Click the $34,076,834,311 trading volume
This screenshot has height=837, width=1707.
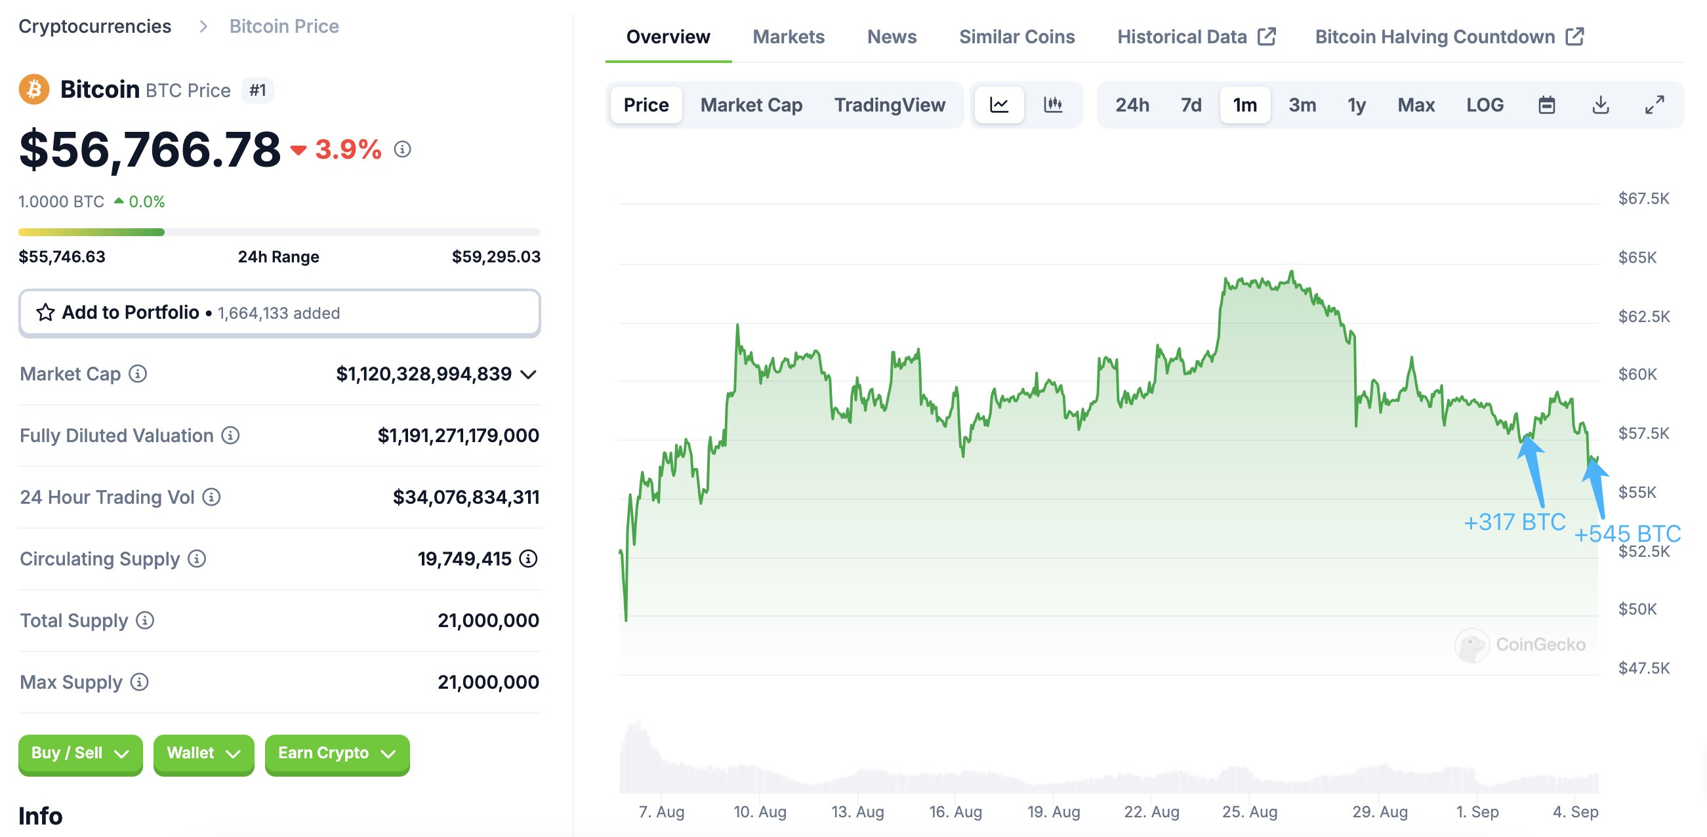pyautogui.click(x=466, y=497)
